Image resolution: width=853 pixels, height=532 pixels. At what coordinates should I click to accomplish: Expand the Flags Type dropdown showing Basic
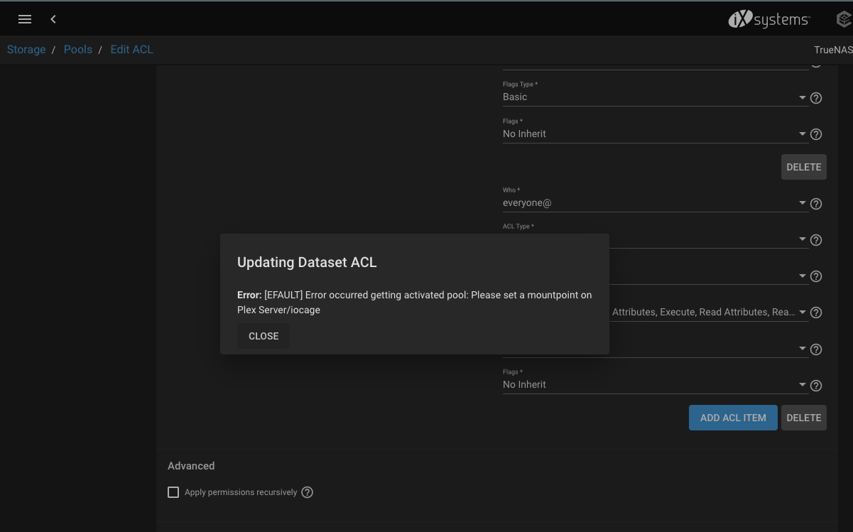655,97
